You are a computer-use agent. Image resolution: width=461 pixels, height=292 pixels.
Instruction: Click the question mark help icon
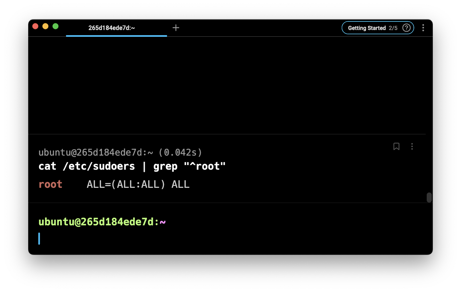[406, 28]
